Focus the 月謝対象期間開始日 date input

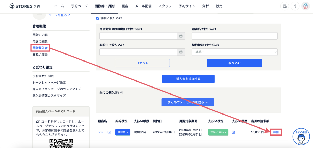(138, 36)
